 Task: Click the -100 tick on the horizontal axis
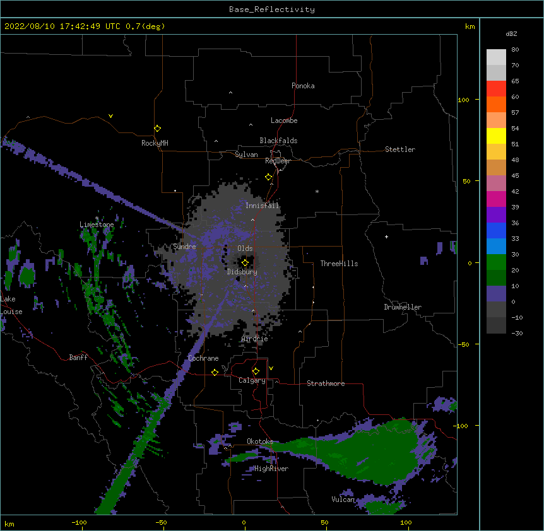[x=79, y=523]
